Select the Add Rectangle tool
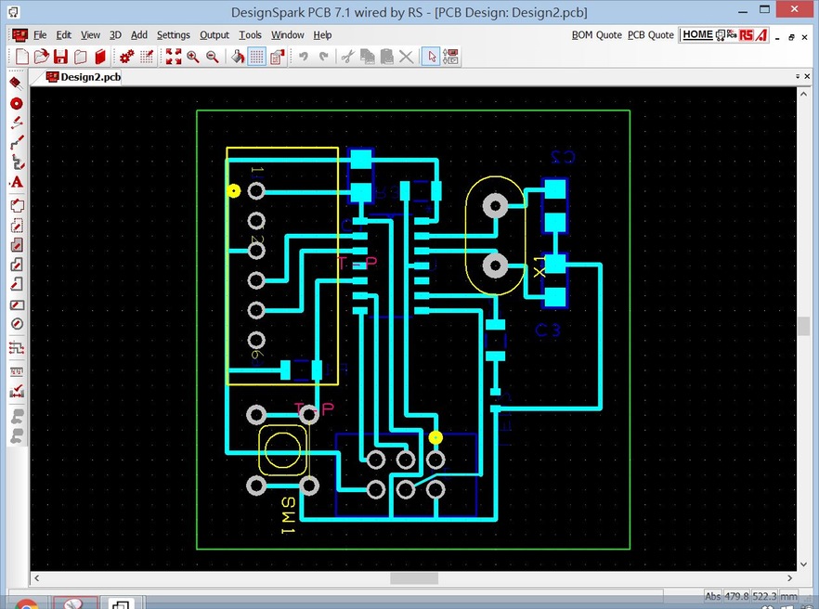Image resolution: width=819 pixels, height=609 pixels. click(16, 304)
